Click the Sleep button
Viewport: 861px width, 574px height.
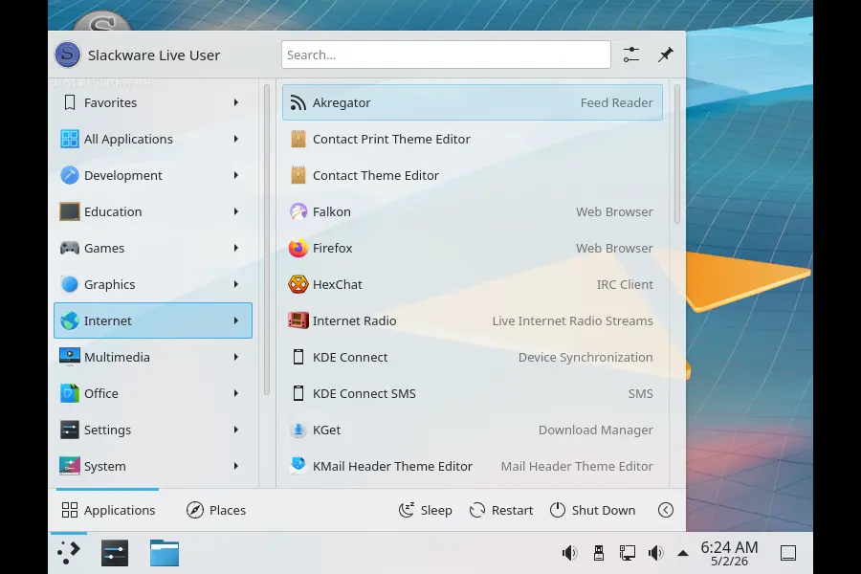coord(426,510)
